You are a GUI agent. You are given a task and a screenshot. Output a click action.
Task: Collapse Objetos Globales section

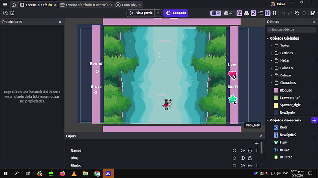267,38
